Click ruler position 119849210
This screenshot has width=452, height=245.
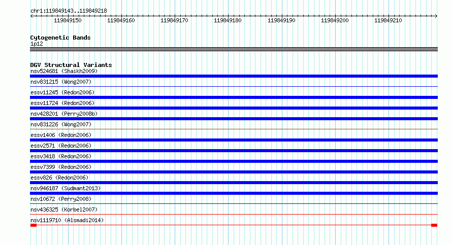[388, 20]
